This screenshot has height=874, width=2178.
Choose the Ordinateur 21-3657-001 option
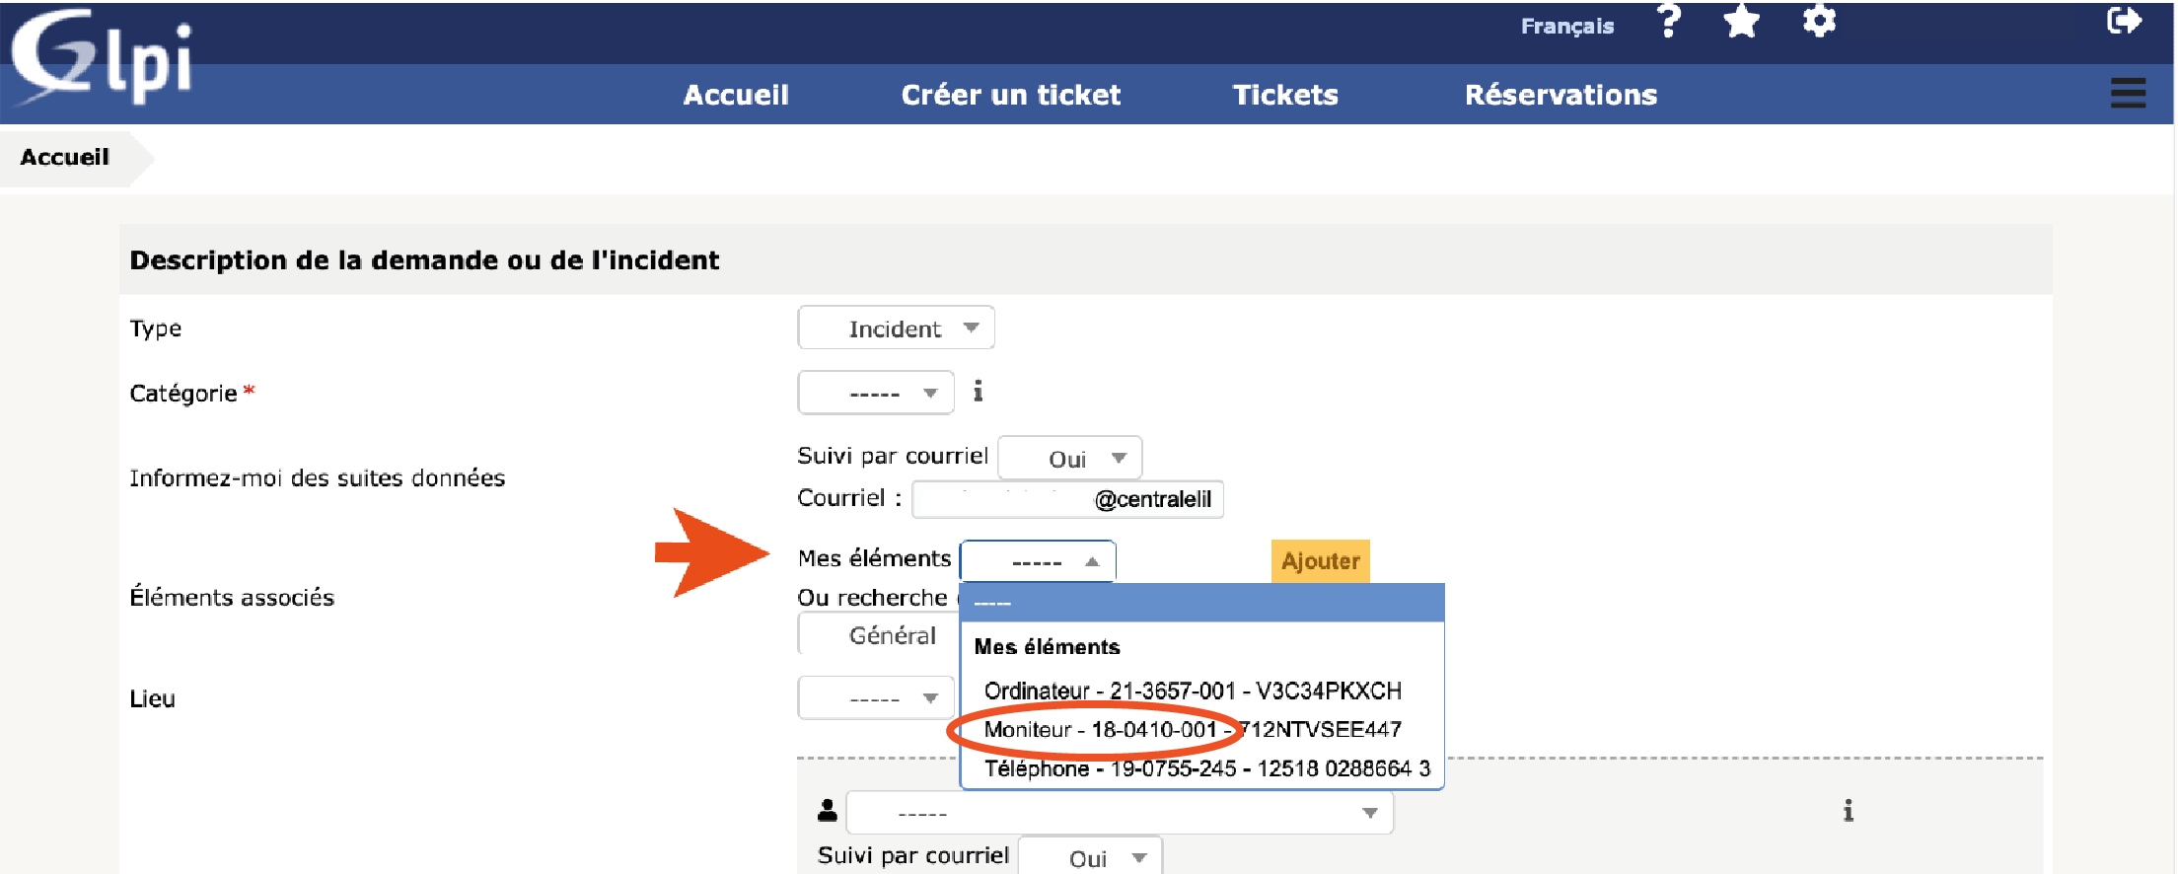click(x=1192, y=691)
